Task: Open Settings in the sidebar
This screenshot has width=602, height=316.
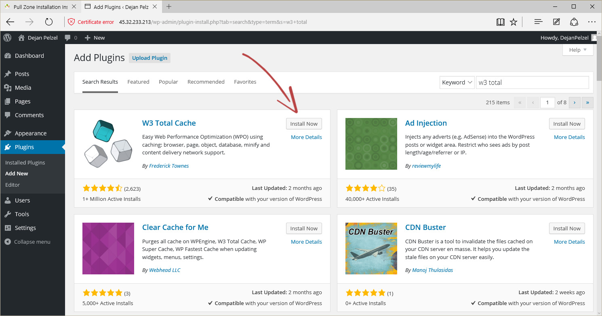Action: click(x=32, y=228)
